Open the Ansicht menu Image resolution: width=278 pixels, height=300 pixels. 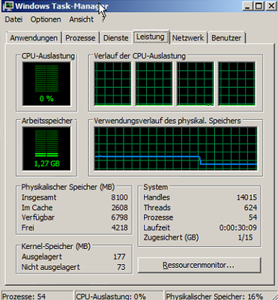pyautogui.click(x=82, y=19)
